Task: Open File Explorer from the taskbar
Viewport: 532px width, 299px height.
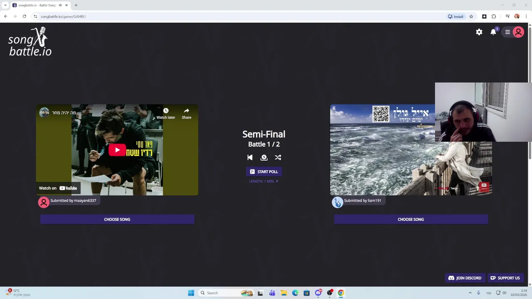Action: pyautogui.click(x=283, y=293)
